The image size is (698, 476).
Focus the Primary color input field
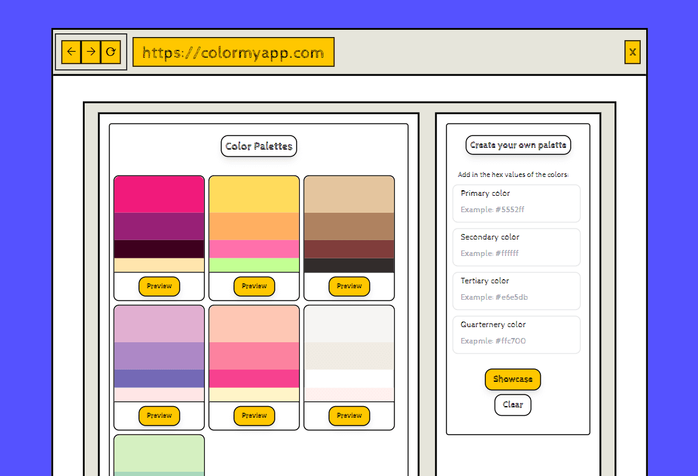tap(516, 210)
